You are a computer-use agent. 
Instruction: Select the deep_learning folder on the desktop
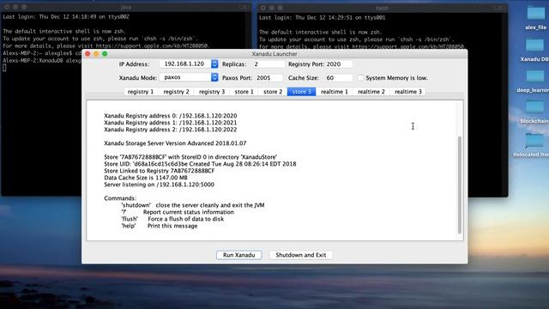(x=534, y=81)
